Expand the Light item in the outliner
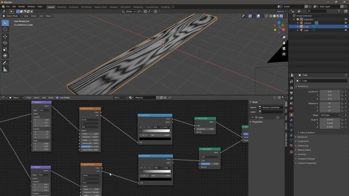The image size is (349, 196). point(298,30)
